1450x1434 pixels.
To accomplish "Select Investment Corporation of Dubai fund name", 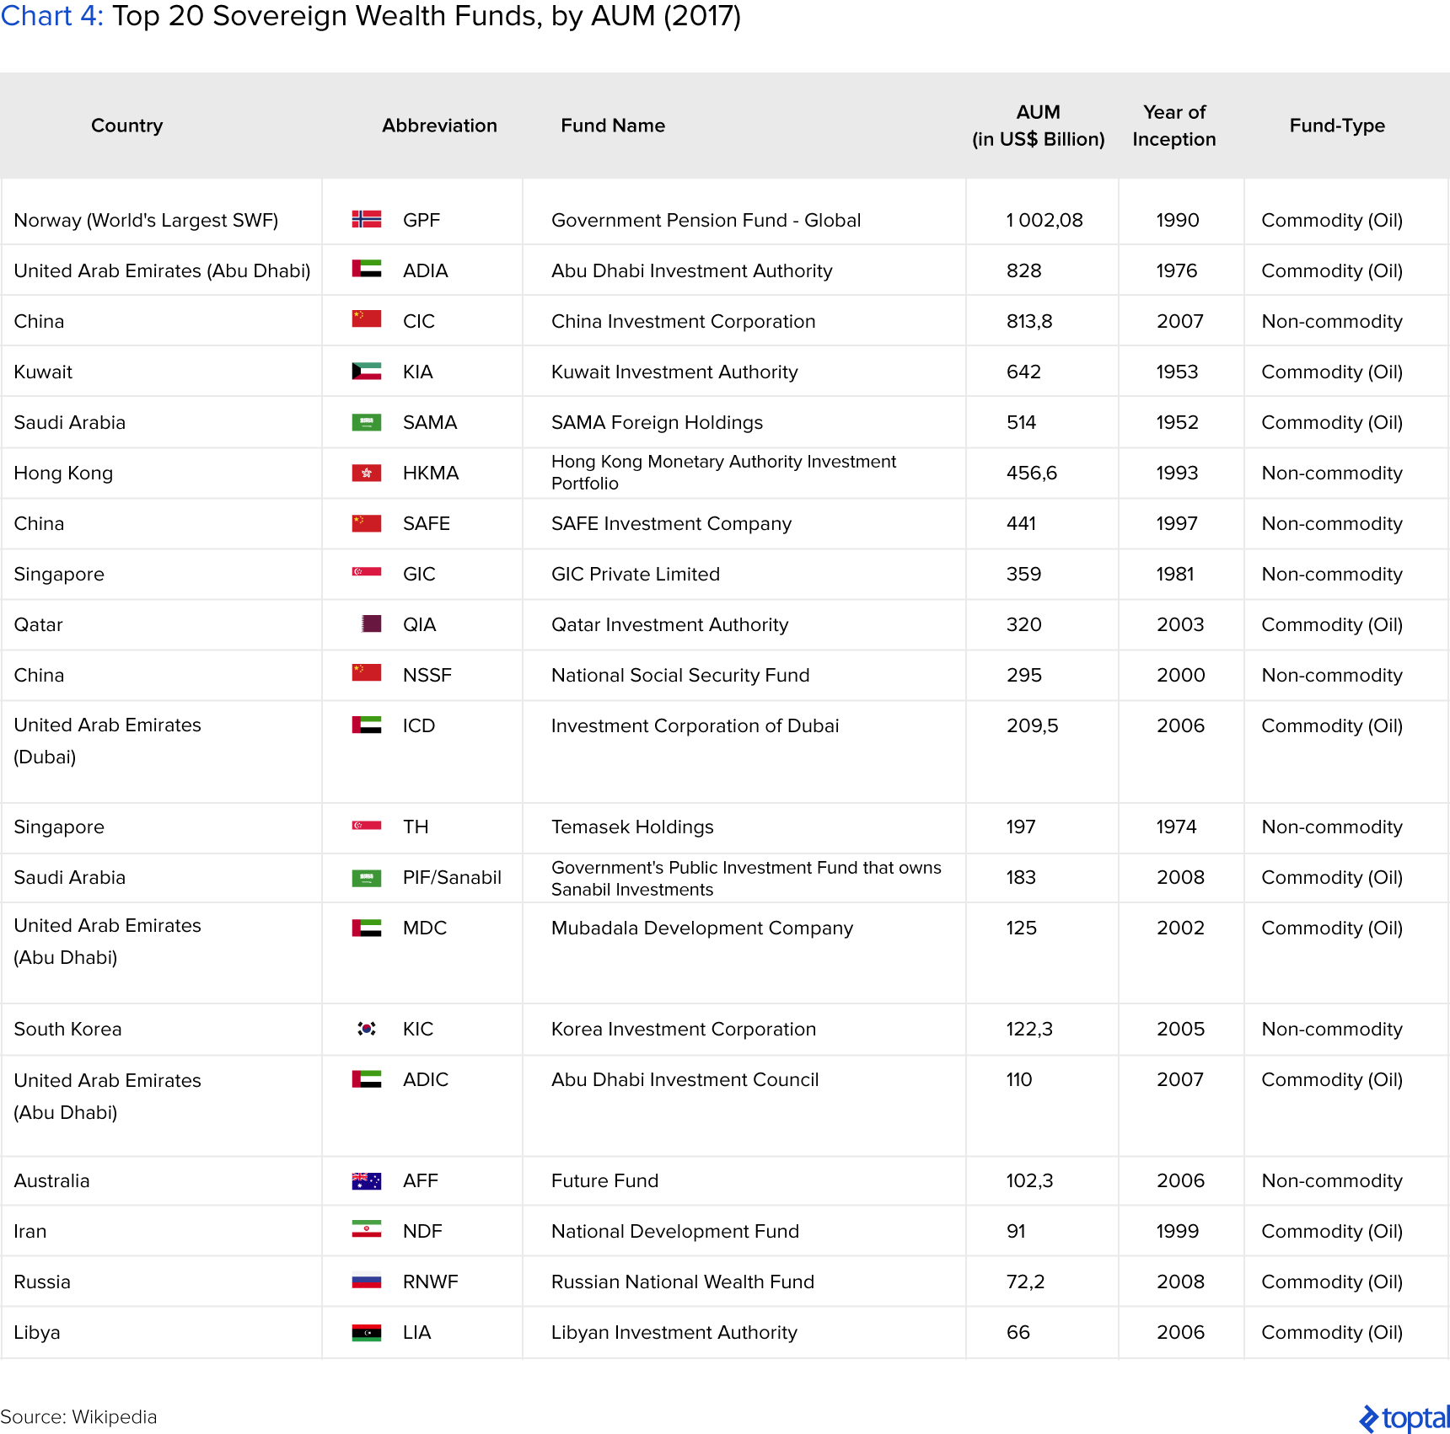I will tap(695, 725).
